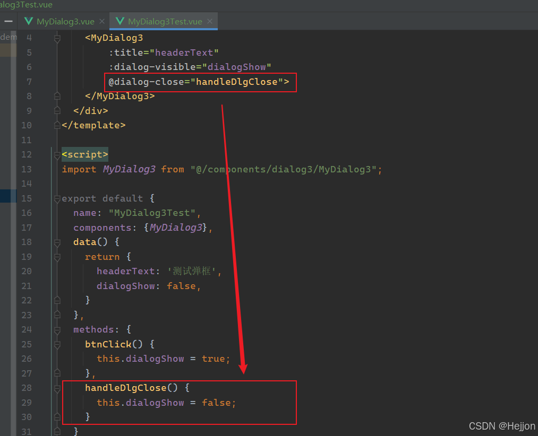538x436 pixels.
Task: Click the closing </template> tag
Action: 93,126
